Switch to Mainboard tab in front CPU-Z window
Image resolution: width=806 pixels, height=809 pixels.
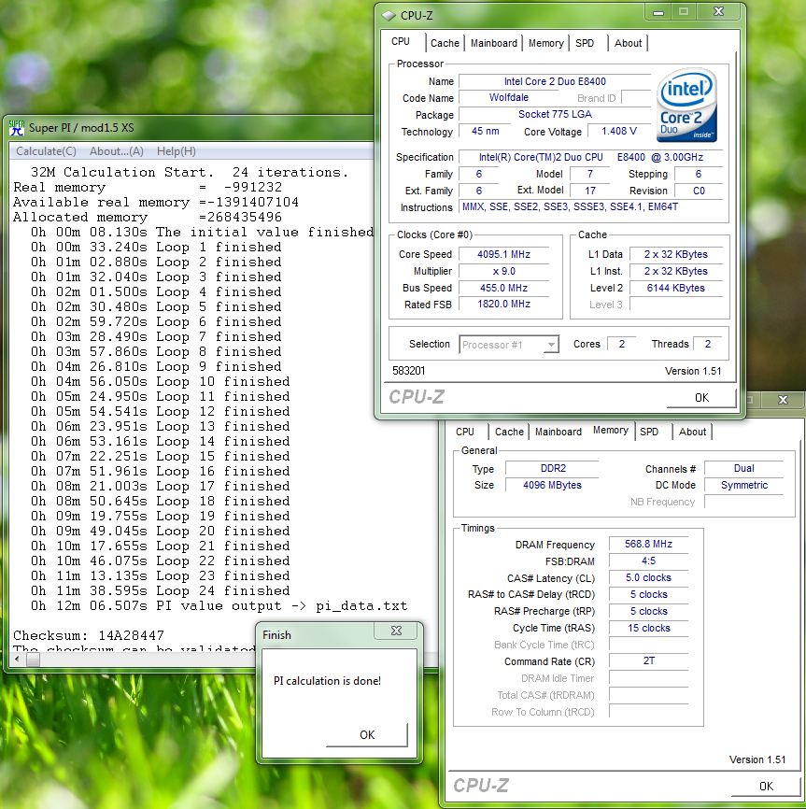tap(493, 43)
